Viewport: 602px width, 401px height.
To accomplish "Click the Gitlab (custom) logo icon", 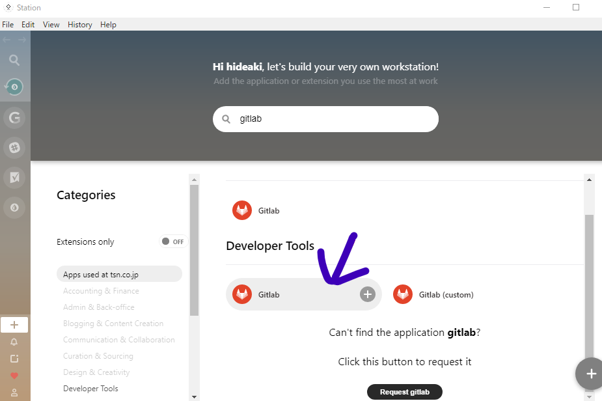I will click(403, 294).
